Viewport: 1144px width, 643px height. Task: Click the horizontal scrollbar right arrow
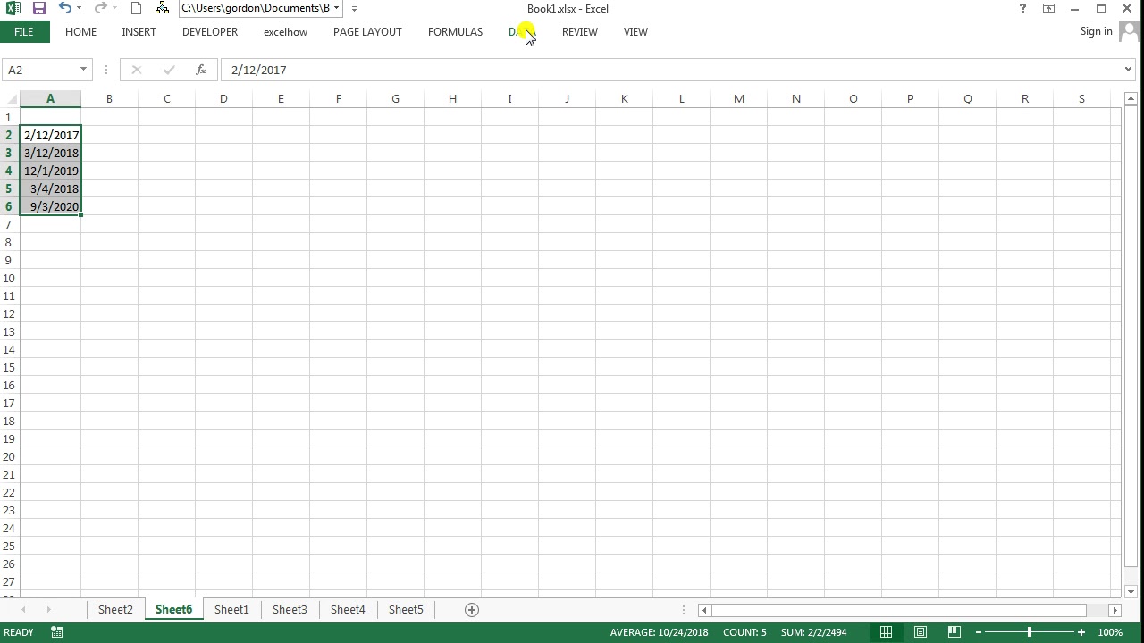point(1115,610)
